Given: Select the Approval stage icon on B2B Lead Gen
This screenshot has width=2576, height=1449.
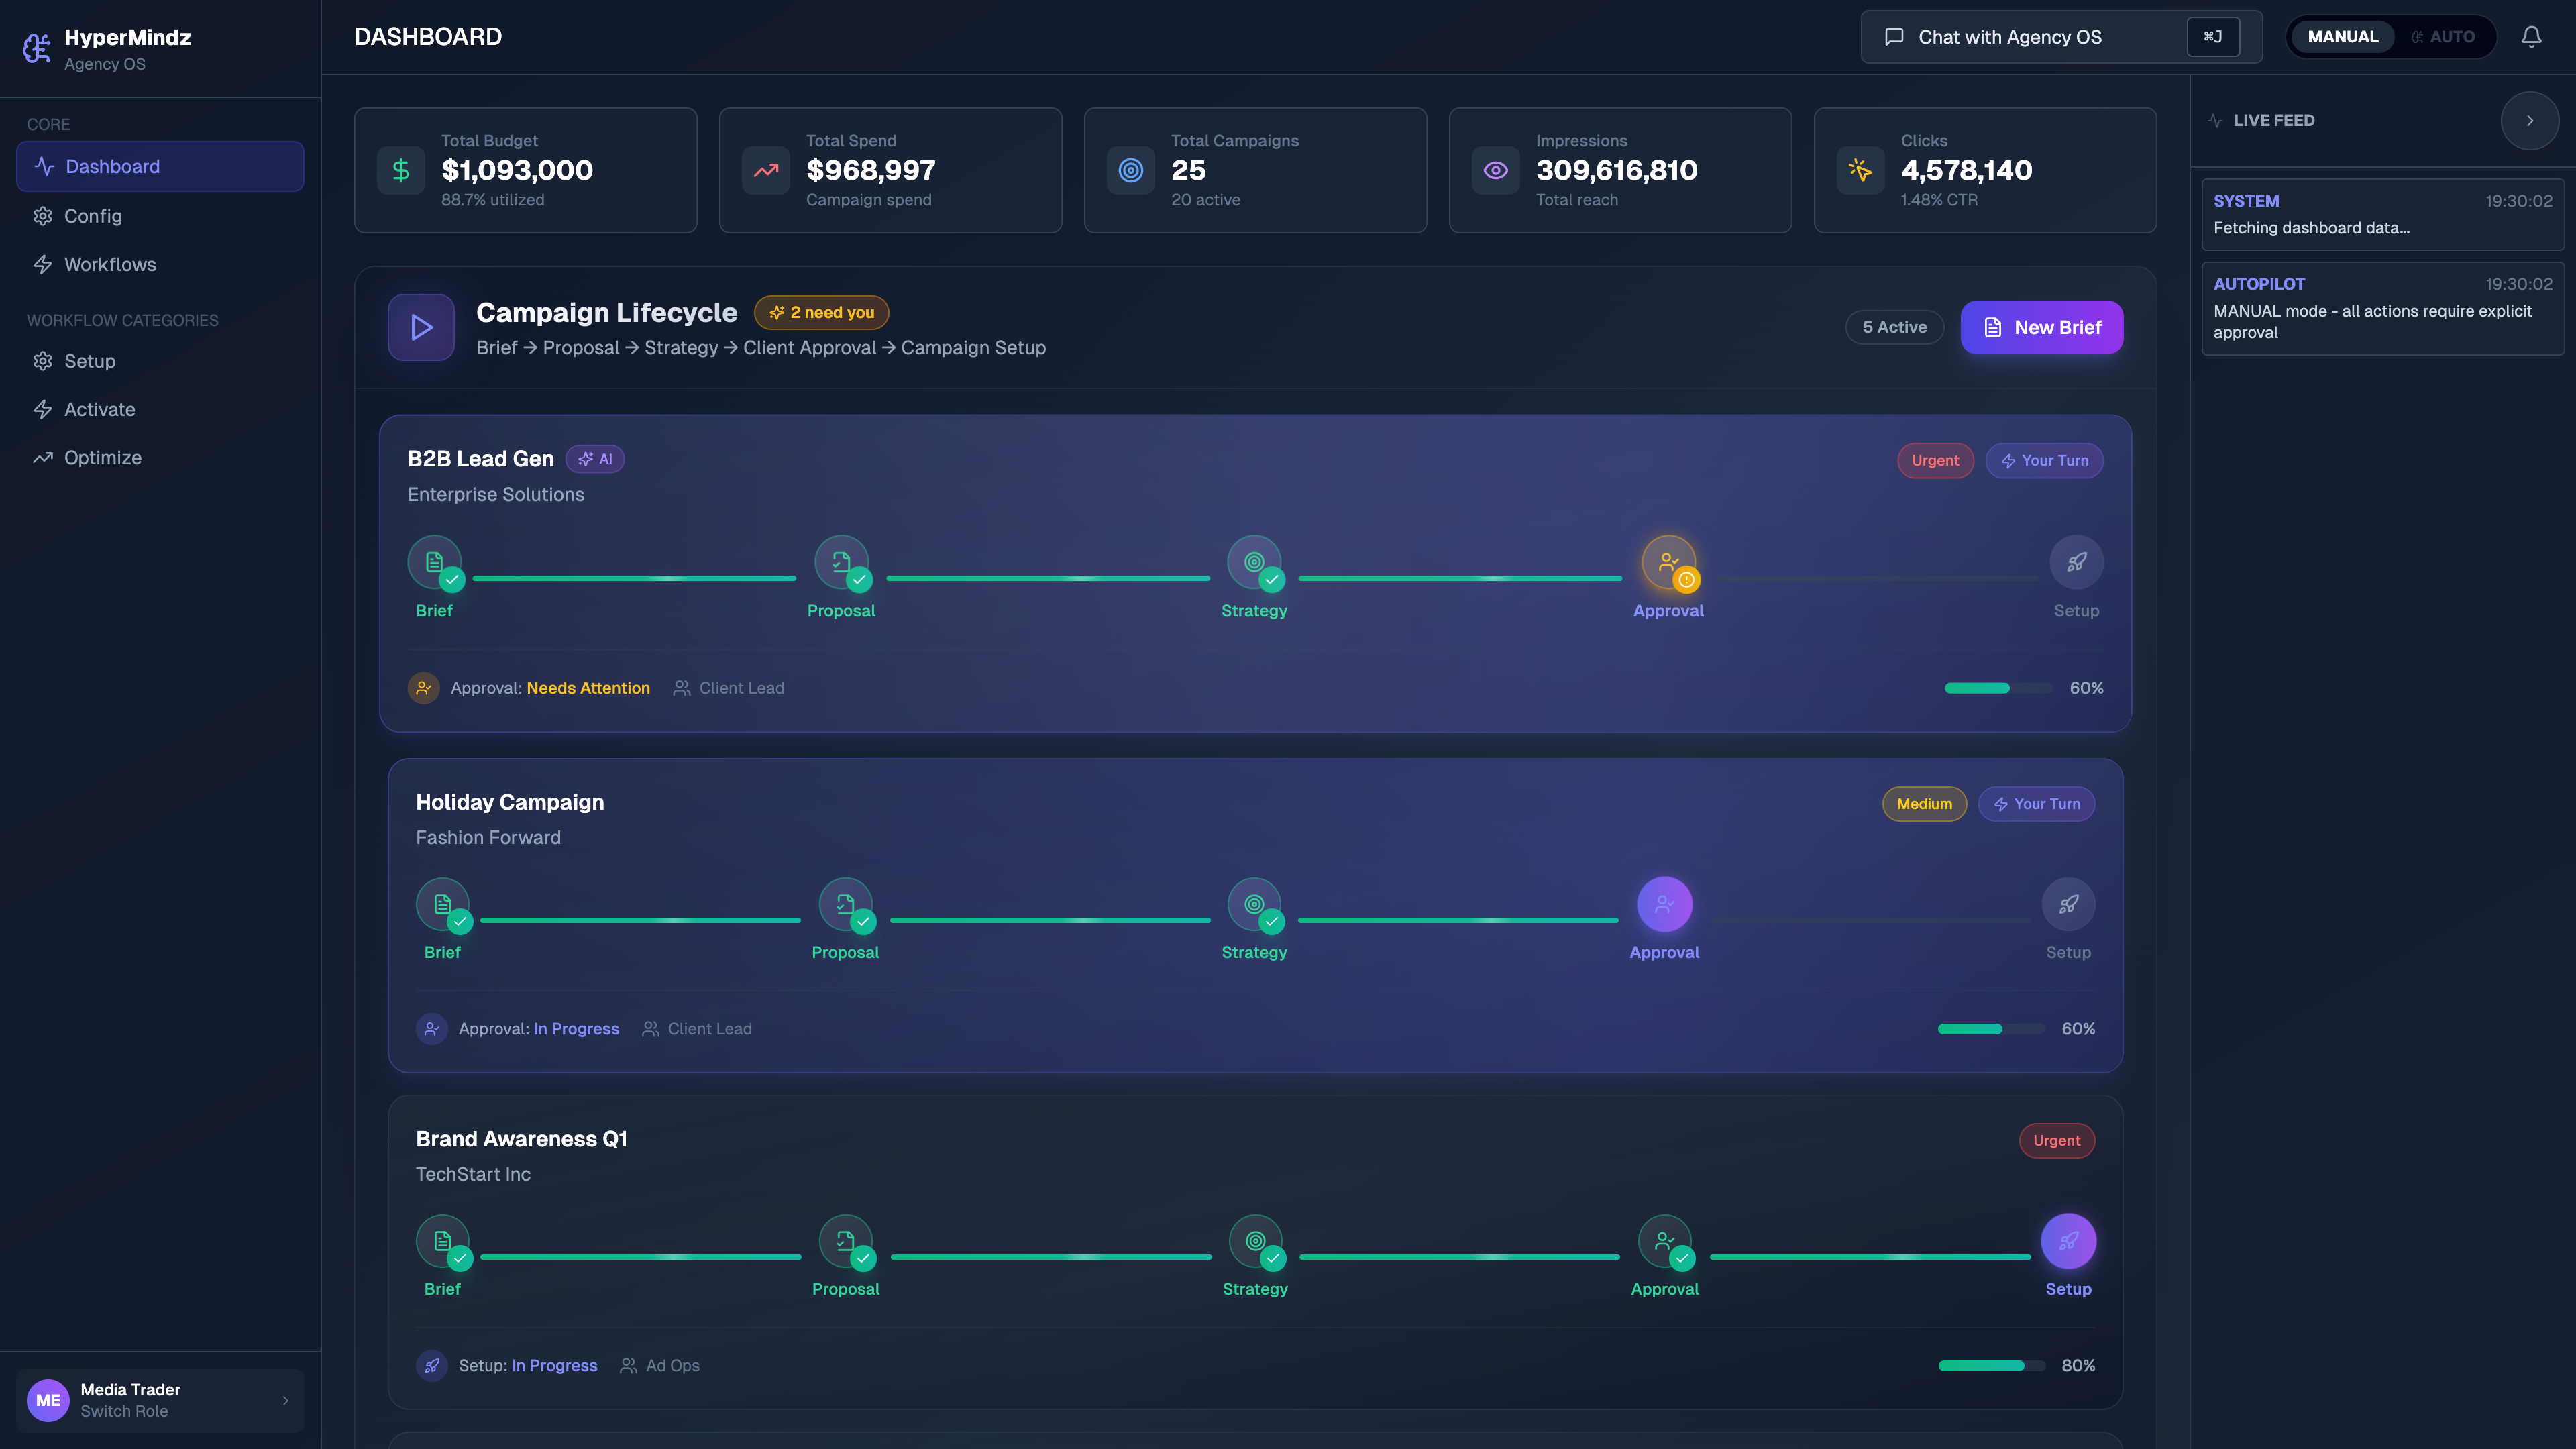Looking at the screenshot, I should [x=1667, y=563].
